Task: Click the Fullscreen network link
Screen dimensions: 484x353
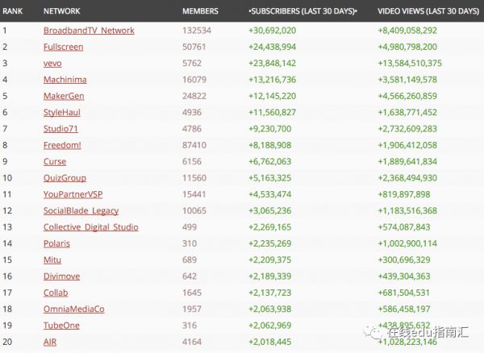Action: tap(63, 47)
